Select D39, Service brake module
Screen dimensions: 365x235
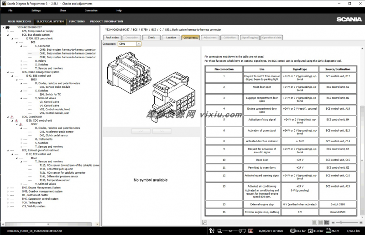[55, 87]
